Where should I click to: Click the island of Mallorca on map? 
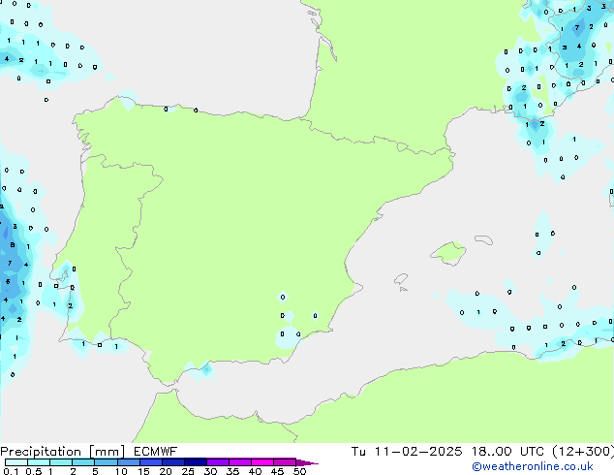447,254
